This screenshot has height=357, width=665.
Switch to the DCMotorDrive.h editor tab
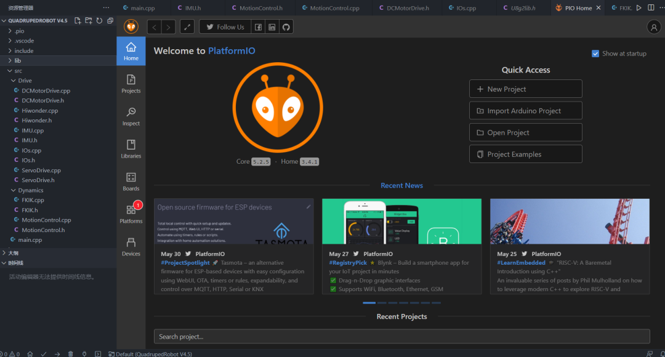[408, 7]
